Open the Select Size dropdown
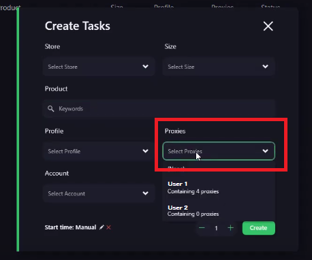Viewport: 312px width, 260px height. pos(219,67)
